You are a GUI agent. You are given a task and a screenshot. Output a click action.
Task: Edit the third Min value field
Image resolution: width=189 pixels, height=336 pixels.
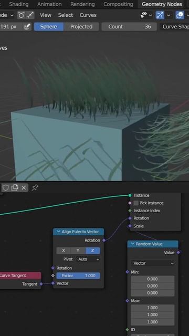coord(153,293)
